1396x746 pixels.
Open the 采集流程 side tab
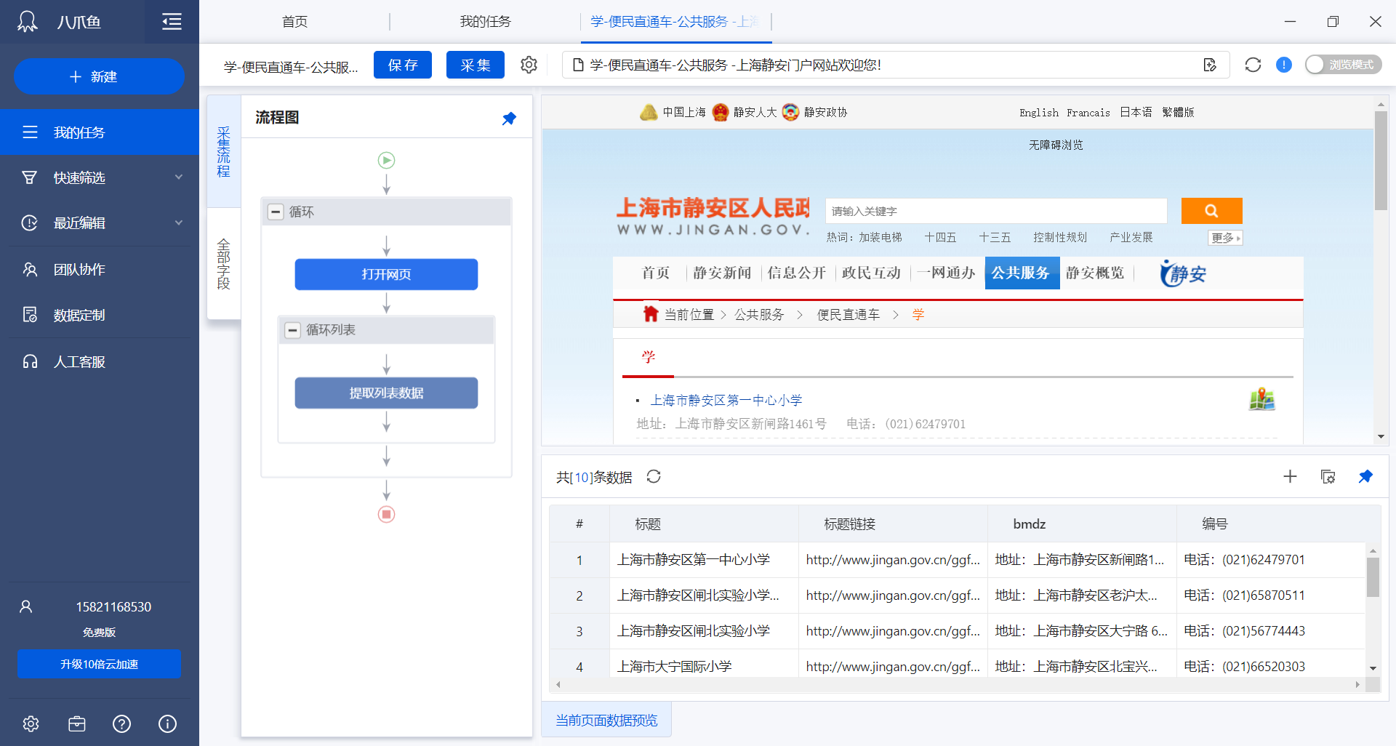(224, 152)
